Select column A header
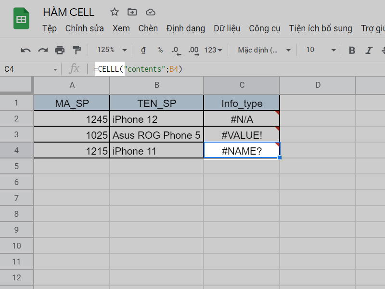Image resolution: width=385 pixels, height=289 pixels. click(x=72, y=85)
